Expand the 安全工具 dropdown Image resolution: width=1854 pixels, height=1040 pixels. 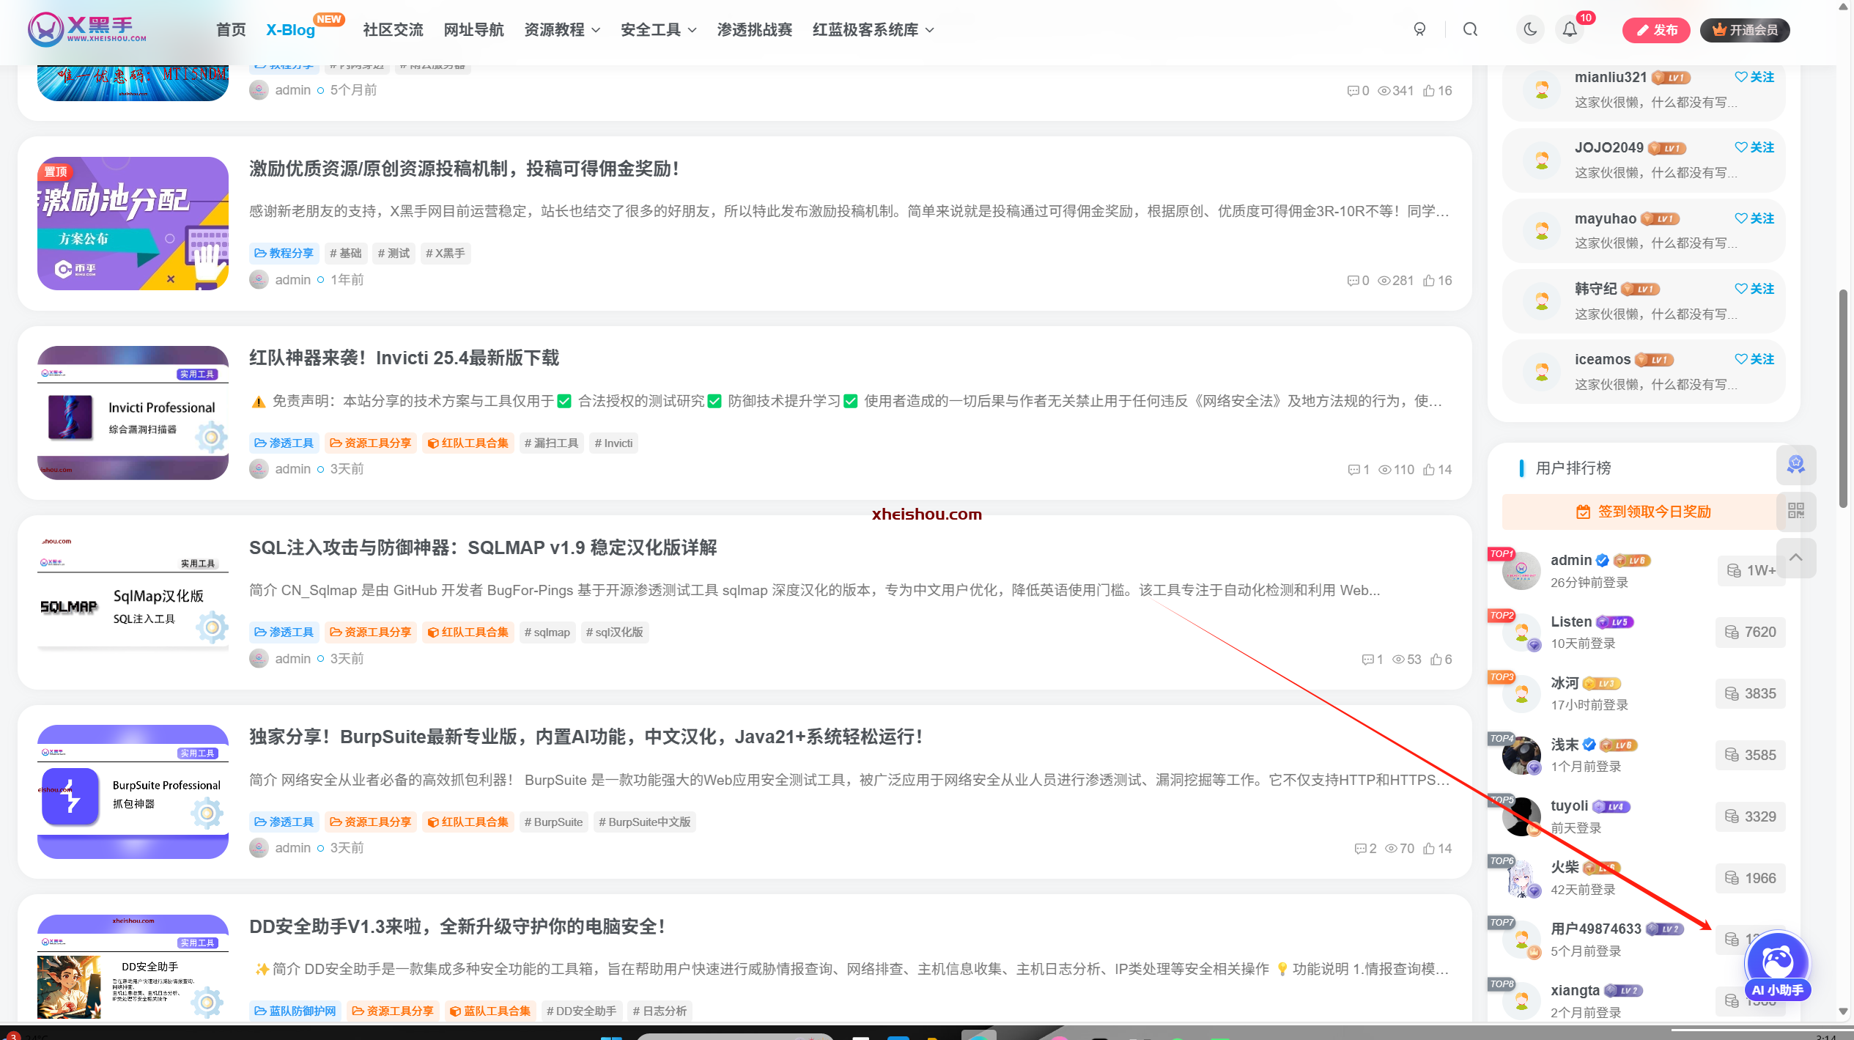(658, 29)
